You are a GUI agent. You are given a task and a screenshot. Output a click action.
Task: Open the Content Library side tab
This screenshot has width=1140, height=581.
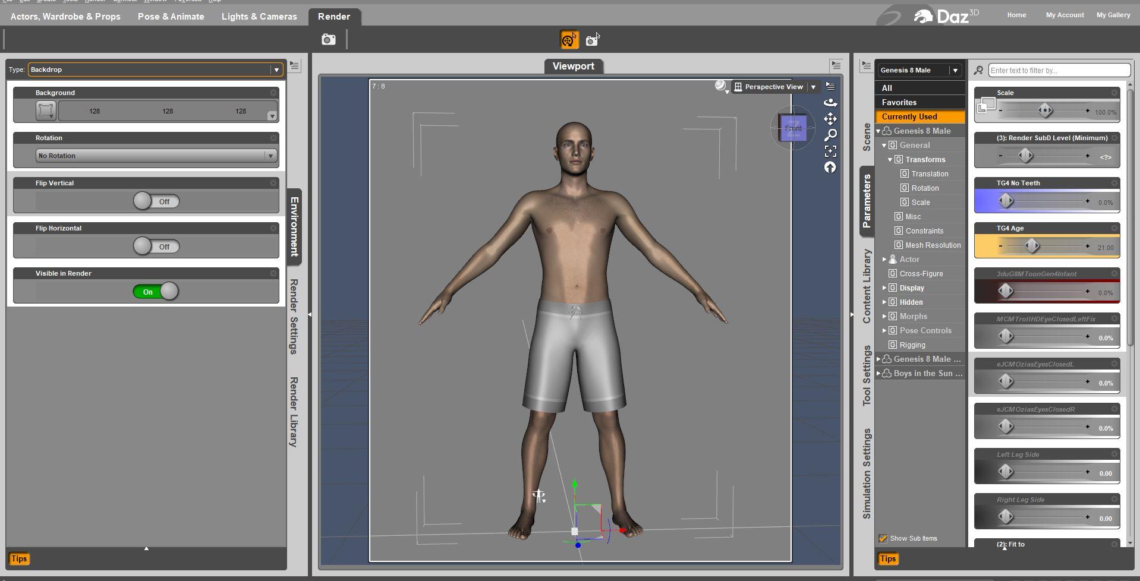[867, 286]
